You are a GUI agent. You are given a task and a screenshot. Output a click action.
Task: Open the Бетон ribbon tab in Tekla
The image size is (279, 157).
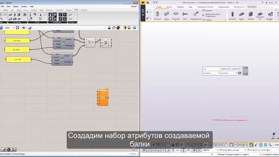[169, 7]
